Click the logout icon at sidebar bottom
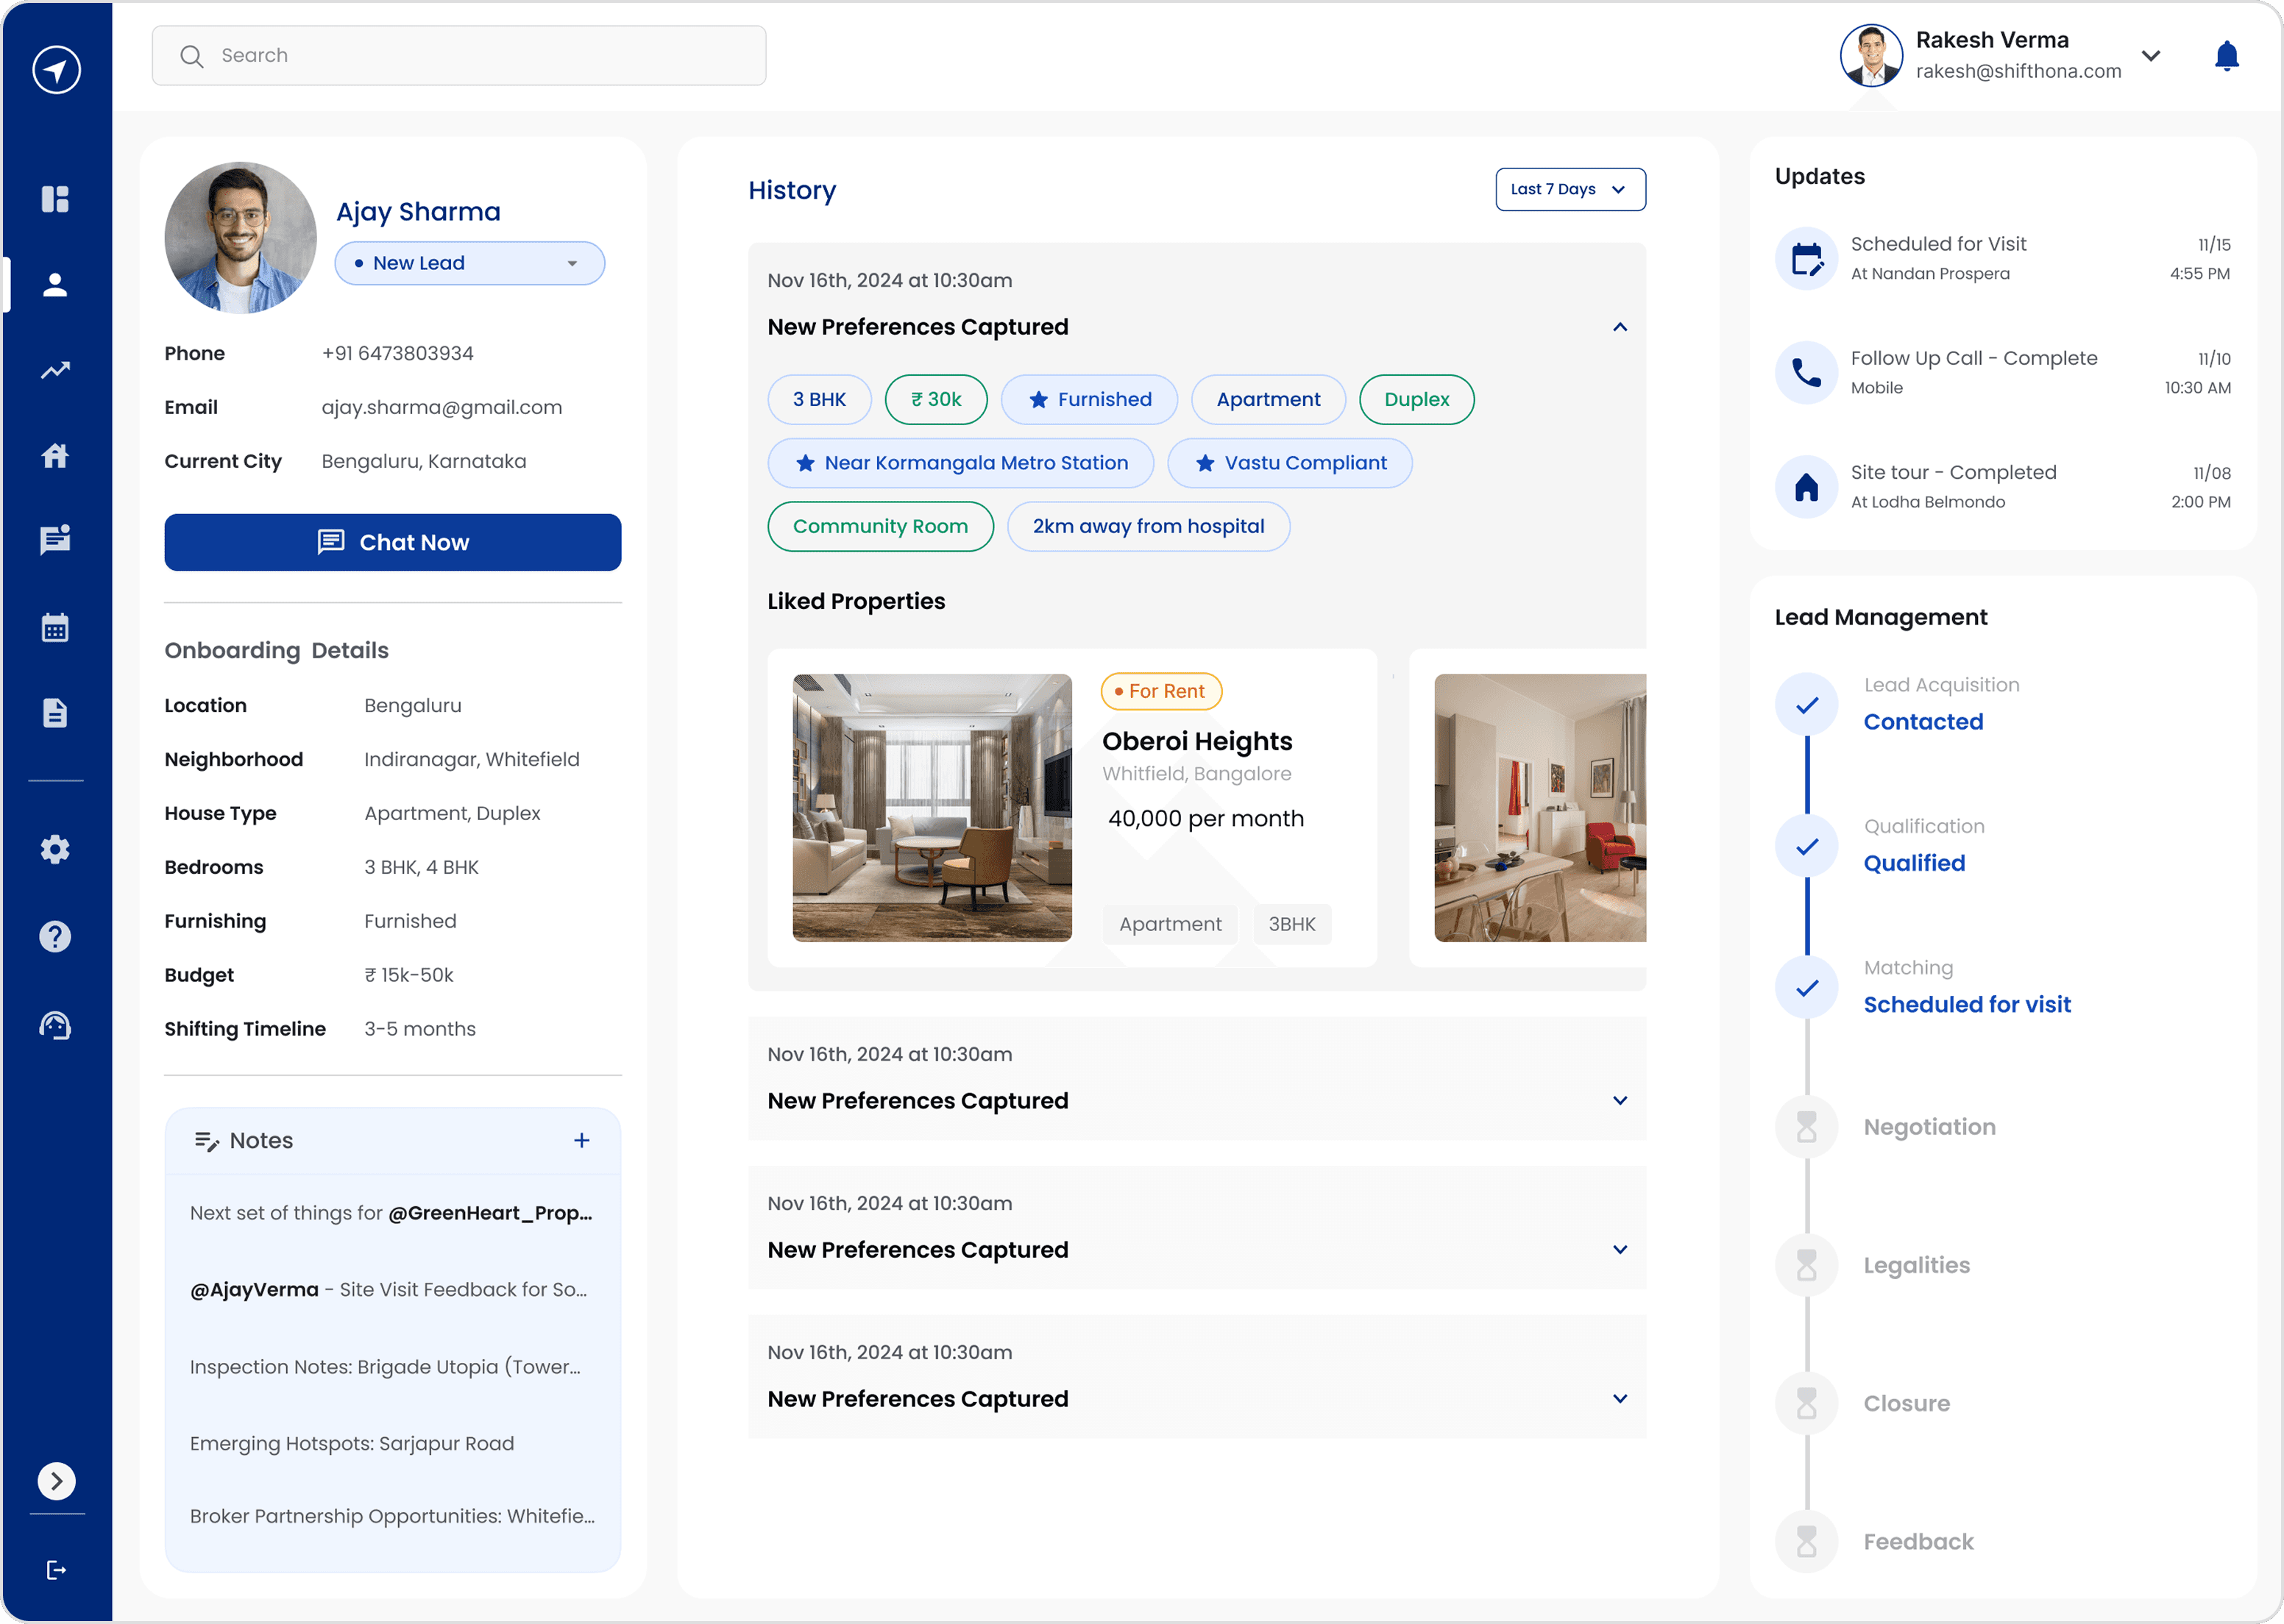2284x1624 pixels. (x=56, y=1570)
